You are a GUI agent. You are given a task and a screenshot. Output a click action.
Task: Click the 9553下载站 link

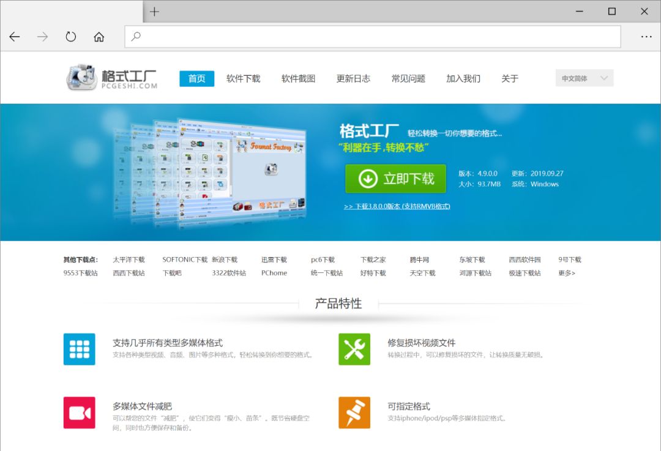pos(81,273)
